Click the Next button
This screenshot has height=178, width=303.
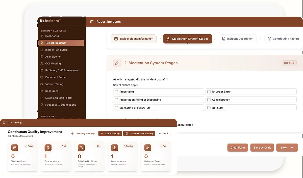tap(287, 148)
